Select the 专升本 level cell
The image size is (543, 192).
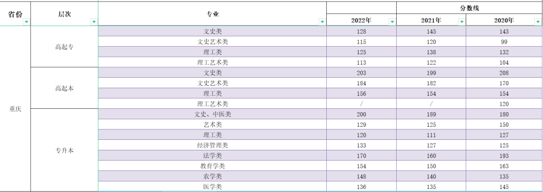coord(64,150)
